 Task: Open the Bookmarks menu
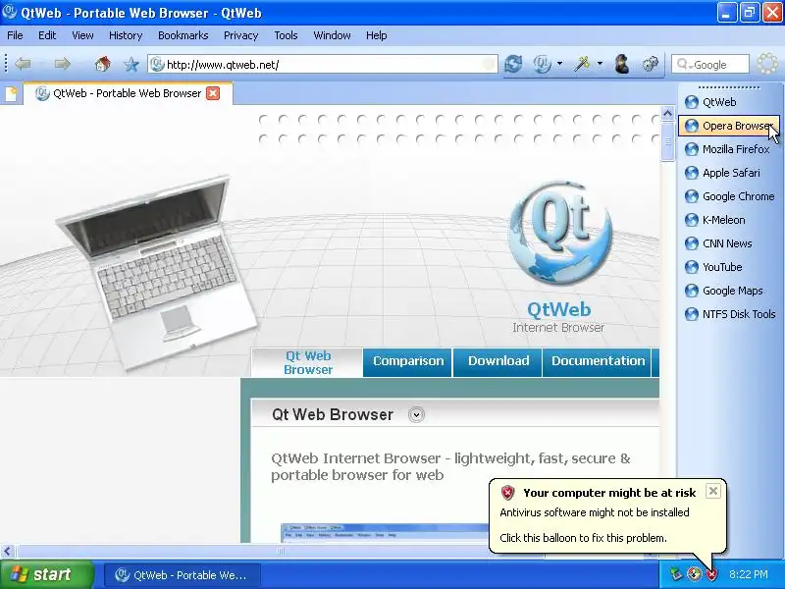coord(183,35)
